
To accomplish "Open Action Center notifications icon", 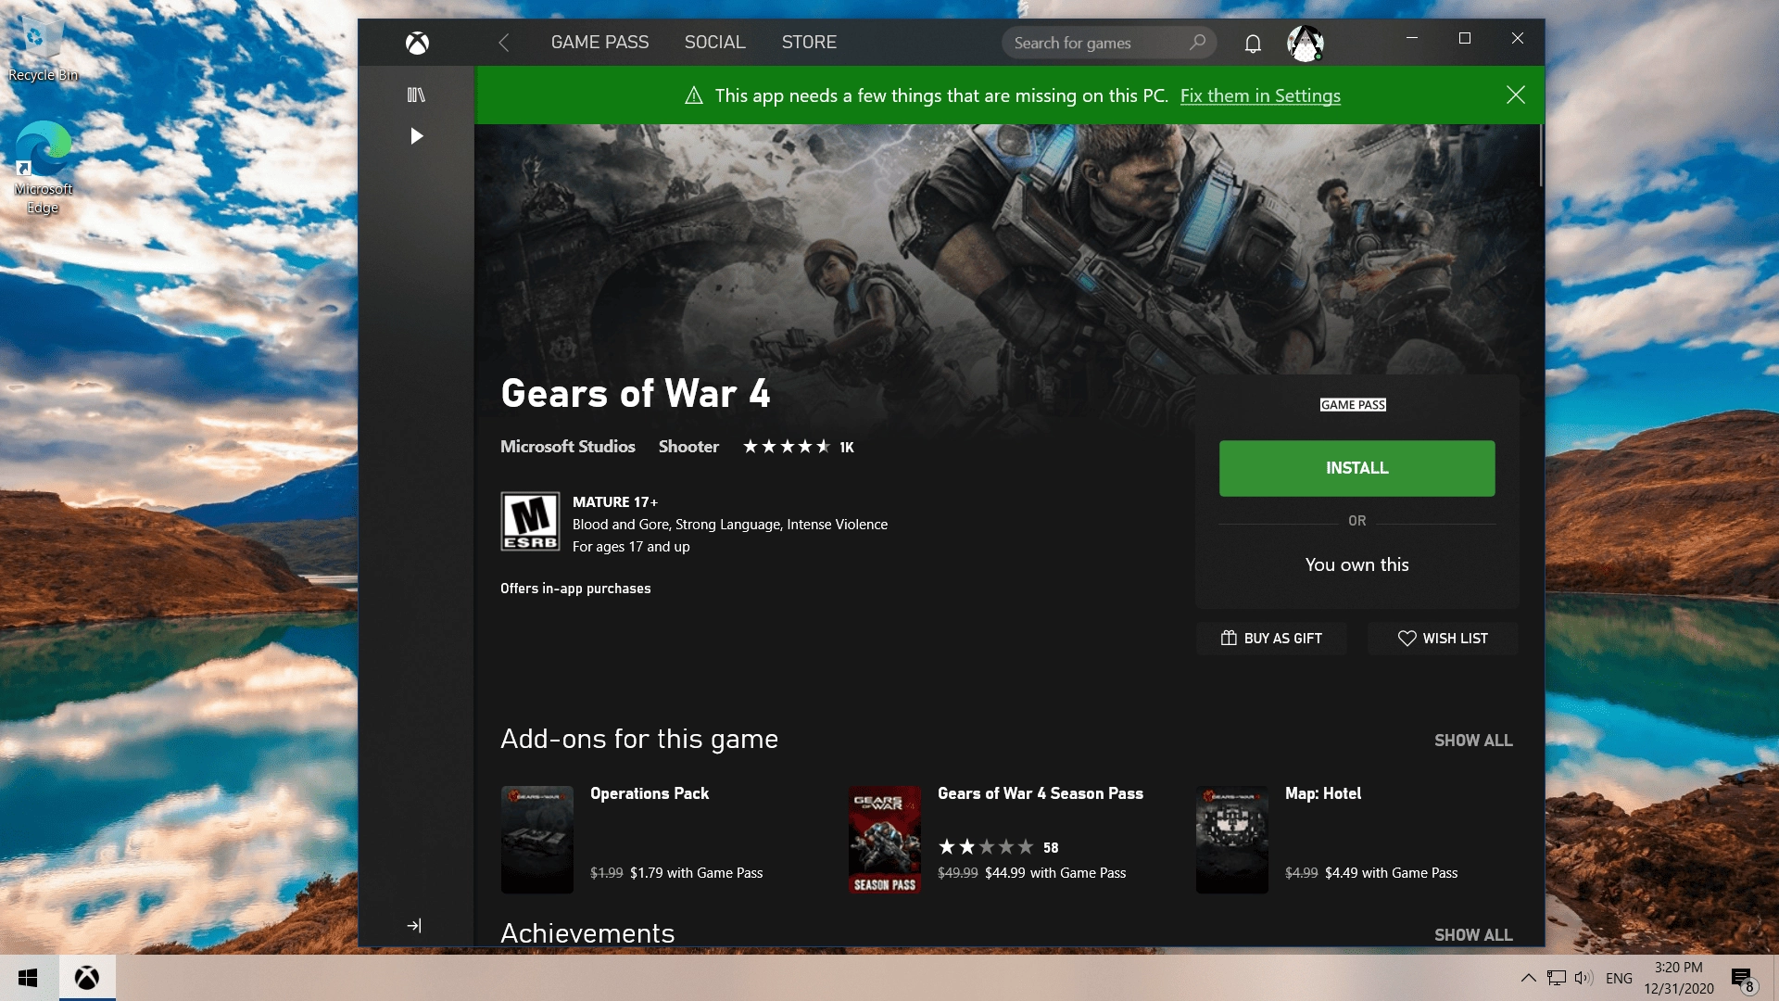I will point(1743,979).
